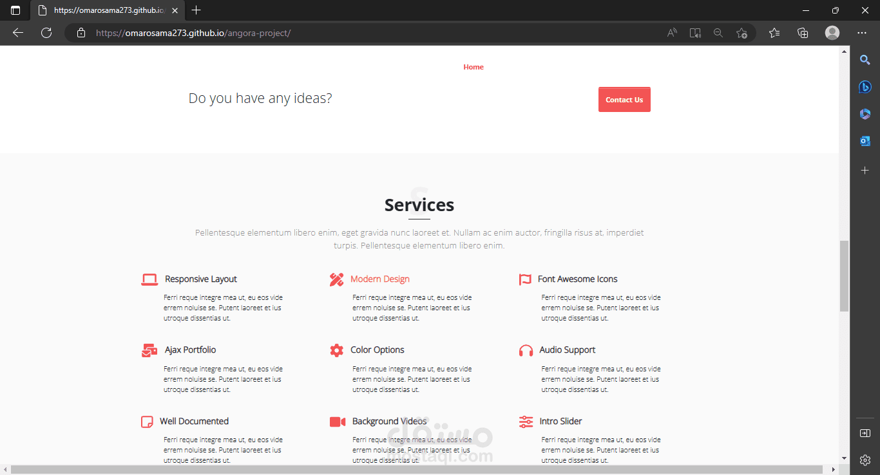The image size is (880, 475).
Task: Click the scroll down arrow of page scrollbar
Action: tap(845, 458)
